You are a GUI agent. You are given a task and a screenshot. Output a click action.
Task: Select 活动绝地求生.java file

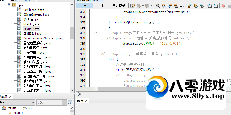37,90
